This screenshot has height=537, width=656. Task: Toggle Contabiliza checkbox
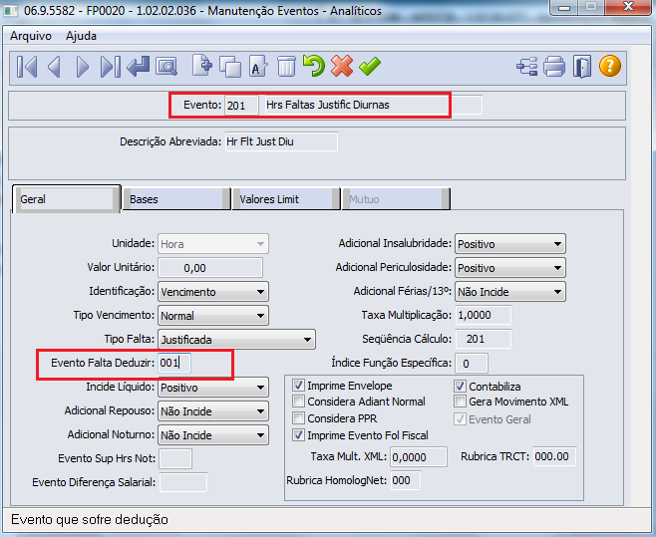[x=460, y=386]
